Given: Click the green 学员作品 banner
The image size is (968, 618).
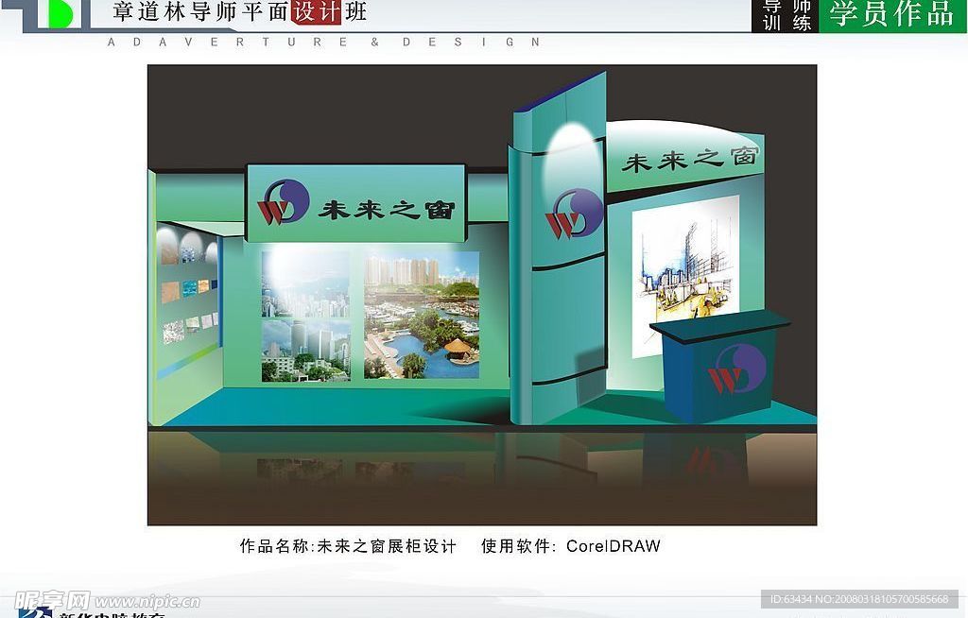Looking at the screenshot, I should [x=891, y=15].
